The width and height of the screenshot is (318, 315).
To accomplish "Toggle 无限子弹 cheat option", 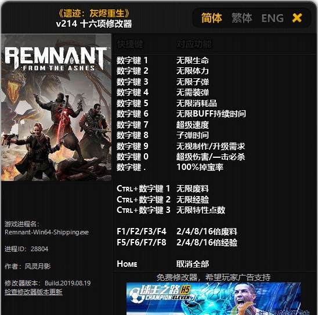I will coord(193,82).
